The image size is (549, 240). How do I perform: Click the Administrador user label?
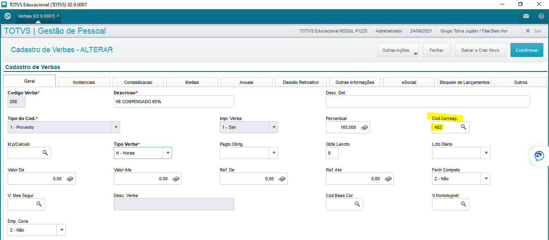click(x=389, y=31)
